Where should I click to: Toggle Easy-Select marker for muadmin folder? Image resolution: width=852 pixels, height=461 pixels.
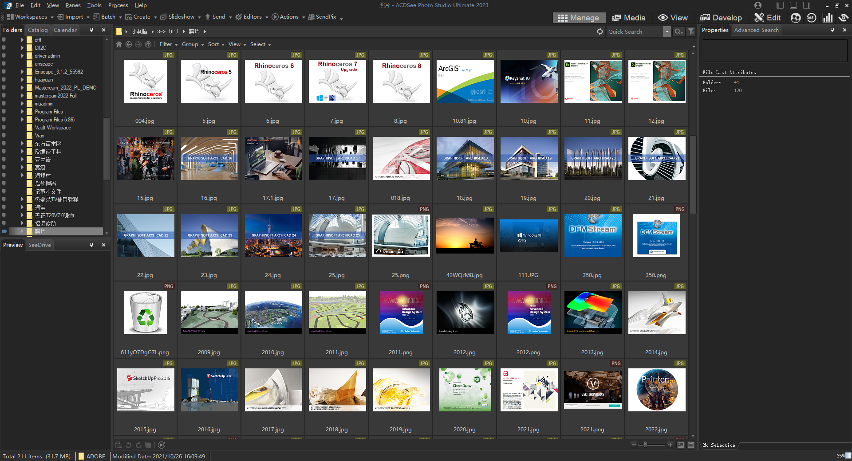click(4, 104)
